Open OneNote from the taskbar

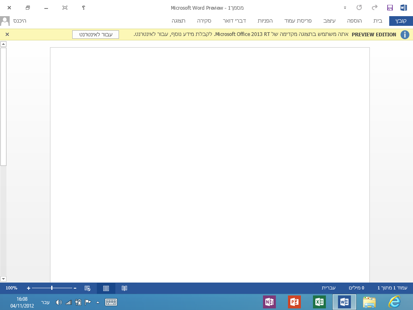(269, 302)
